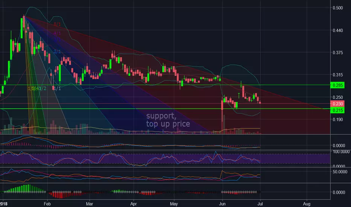This screenshot has width=351, height=207.
Task: Click the 2018 date axis label
Action: 4,204
